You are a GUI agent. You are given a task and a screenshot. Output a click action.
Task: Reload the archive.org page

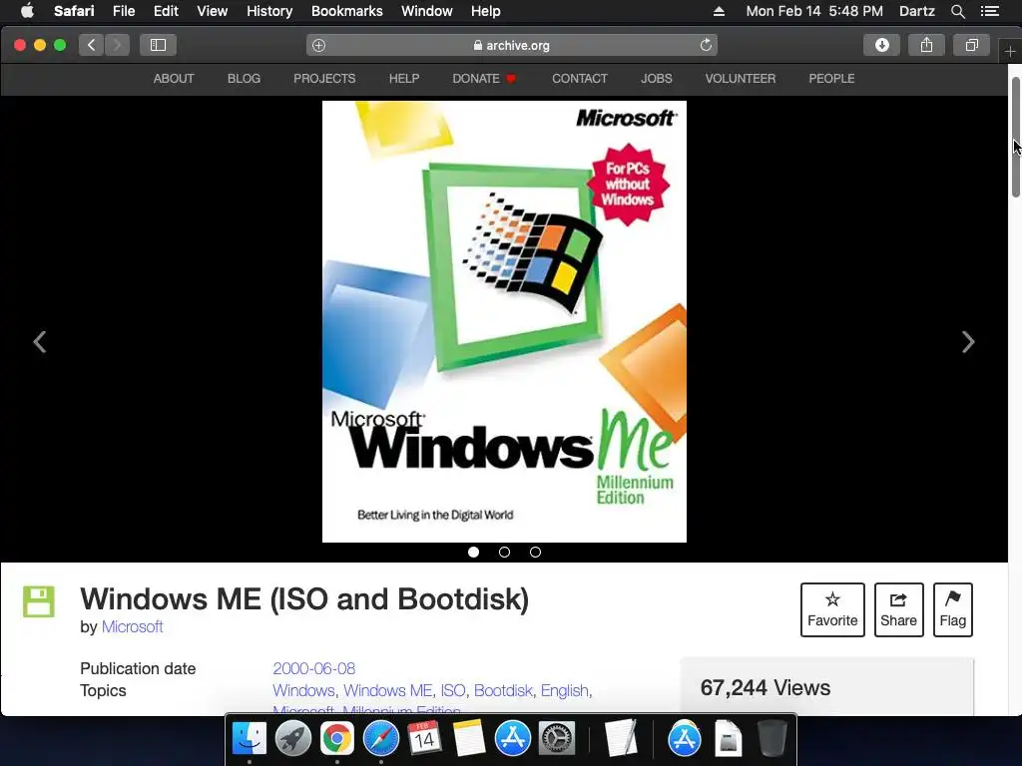[x=706, y=45]
